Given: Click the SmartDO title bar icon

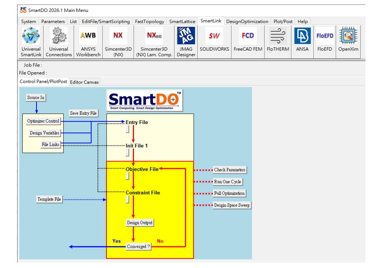Looking at the screenshot, I should 23,10.
